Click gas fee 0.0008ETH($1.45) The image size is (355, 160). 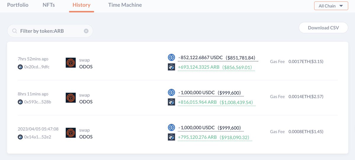point(306,132)
